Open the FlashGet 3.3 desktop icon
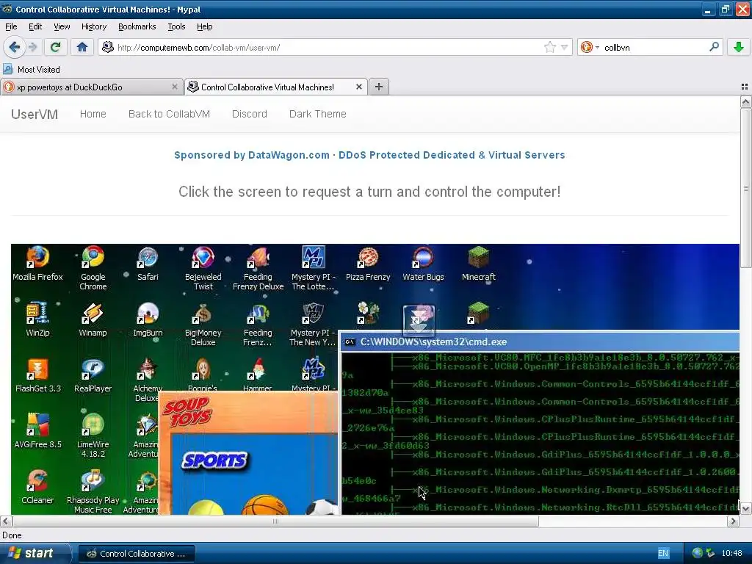Viewport: 752px width, 564px height. click(x=38, y=375)
